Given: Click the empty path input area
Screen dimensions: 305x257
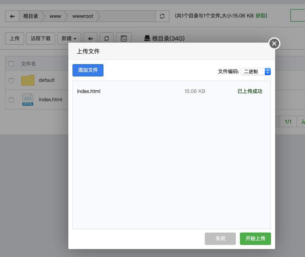Looking at the screenshot, I should (x=128, y=16).
